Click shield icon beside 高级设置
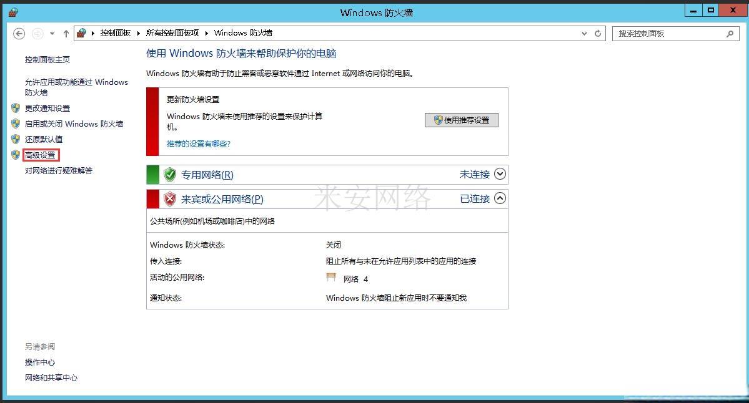This screenshot has height=403, width=749. (16, 155)
